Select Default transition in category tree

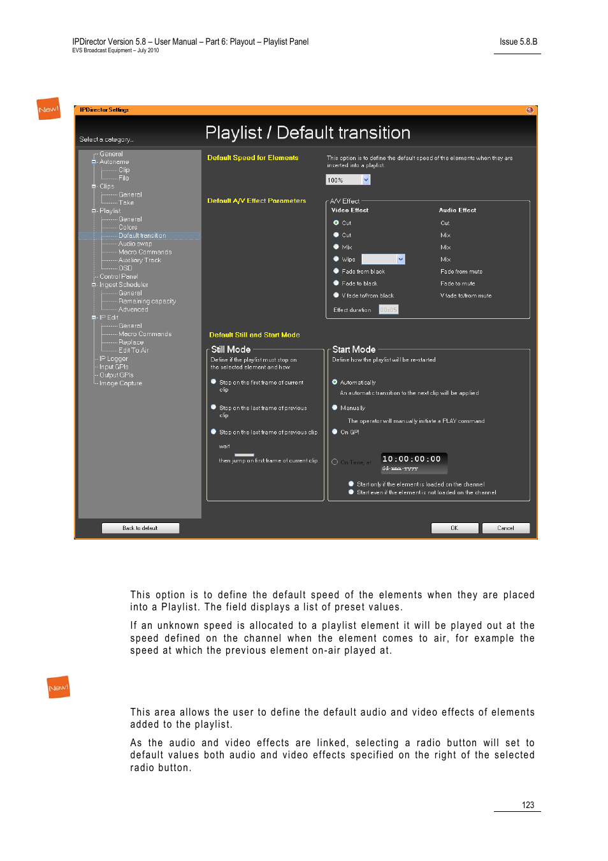coord(142,236)
